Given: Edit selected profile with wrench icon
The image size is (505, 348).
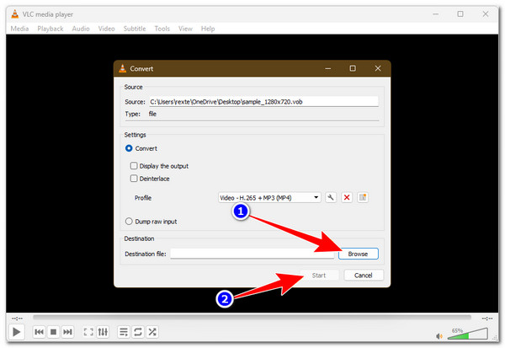Looking at the screenshot, I should (331, 197).
